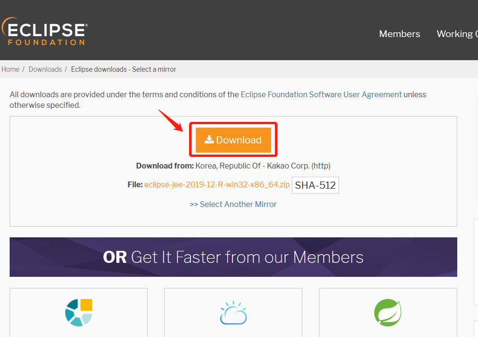Click the teal and yellow segmented member logo
The width and height of the screenshot is (478, 337).
(x=79, y=312)
